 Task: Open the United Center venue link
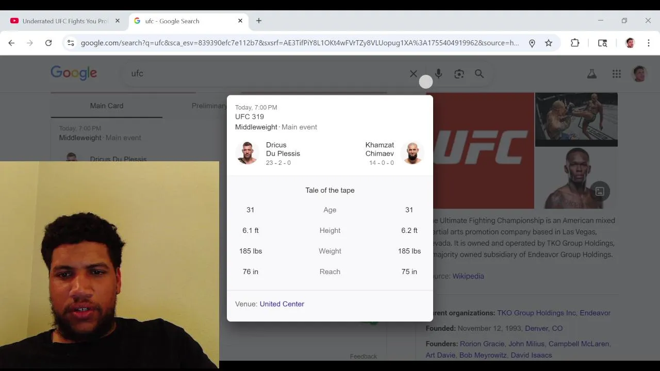[282, 304]
